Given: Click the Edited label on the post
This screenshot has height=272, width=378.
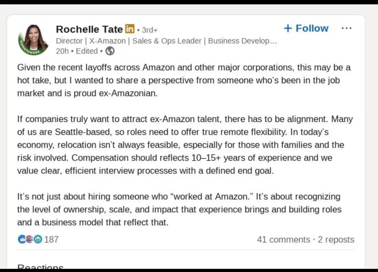Looking at the screenshot, I should coord(87,51).
